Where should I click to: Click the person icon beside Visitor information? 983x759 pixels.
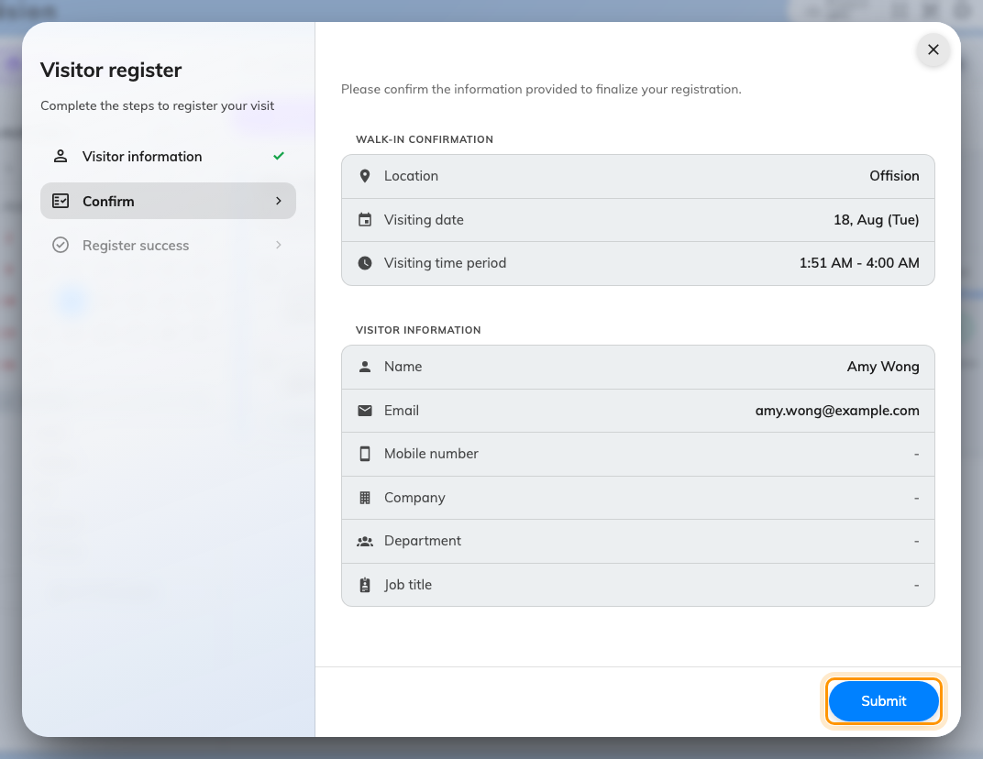(x=61, y=156)
